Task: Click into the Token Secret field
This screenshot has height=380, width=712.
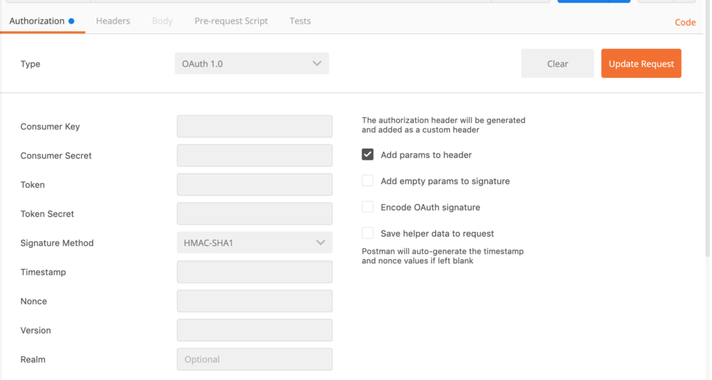Action: (254, 213)
